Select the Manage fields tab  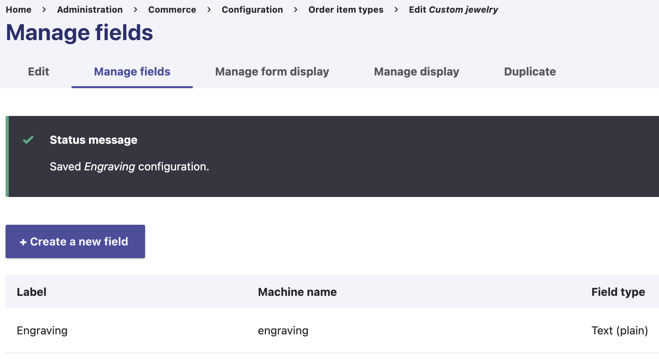132,71
